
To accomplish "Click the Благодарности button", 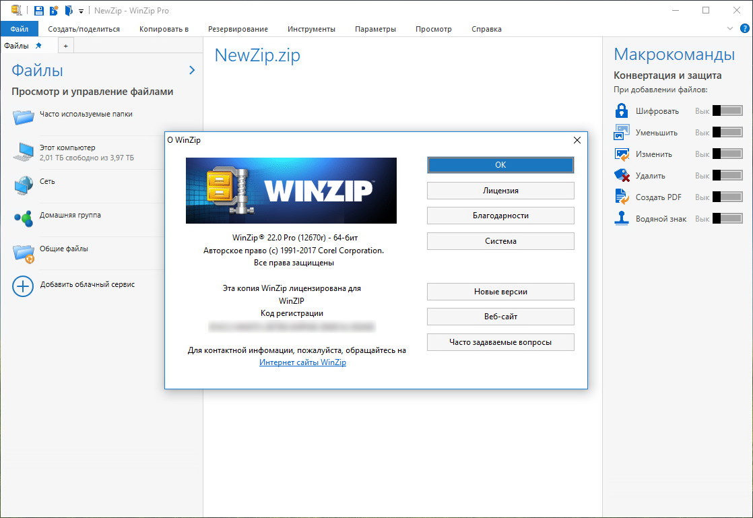I will pyautogui.click(x=500, y=216).
